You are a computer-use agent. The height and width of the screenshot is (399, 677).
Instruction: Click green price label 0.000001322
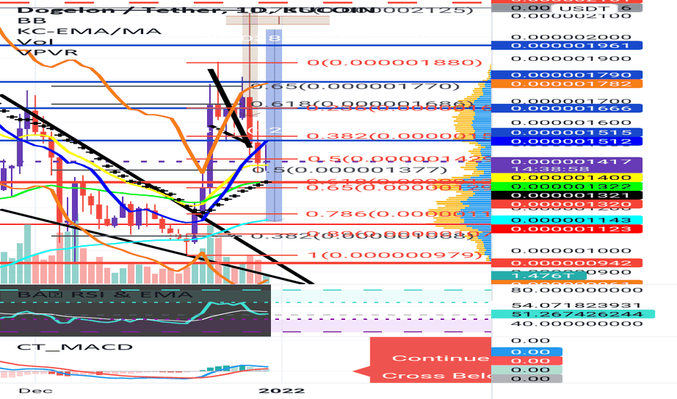(x=567, y=186)
